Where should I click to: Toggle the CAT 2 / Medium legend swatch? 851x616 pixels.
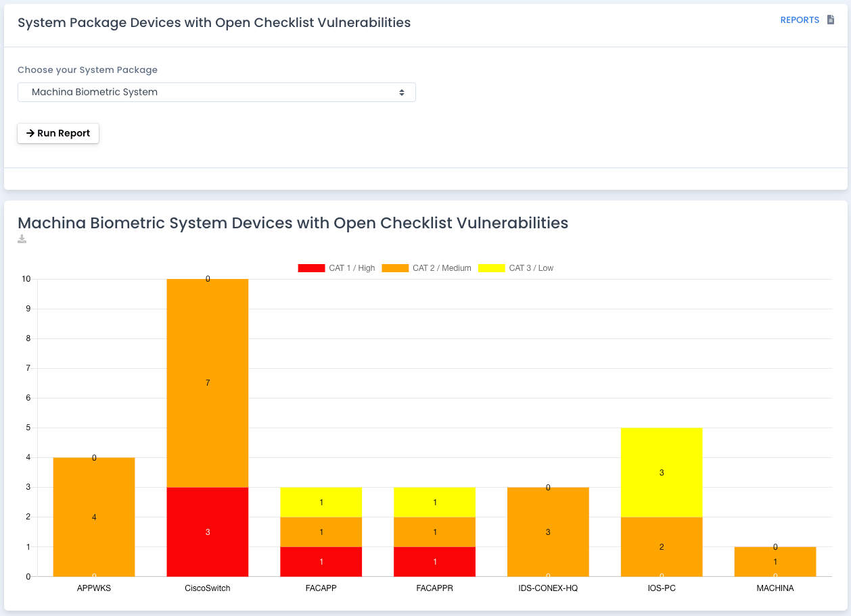(x=395, y=268)
